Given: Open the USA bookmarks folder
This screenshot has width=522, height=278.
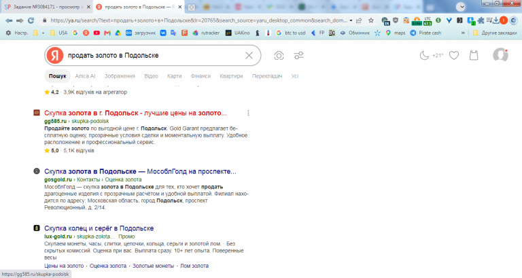Looking at the screenshot, I should 58,33.
